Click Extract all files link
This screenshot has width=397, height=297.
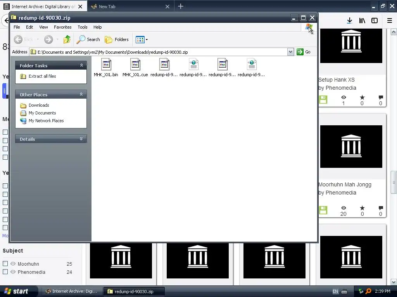point(42,76)
